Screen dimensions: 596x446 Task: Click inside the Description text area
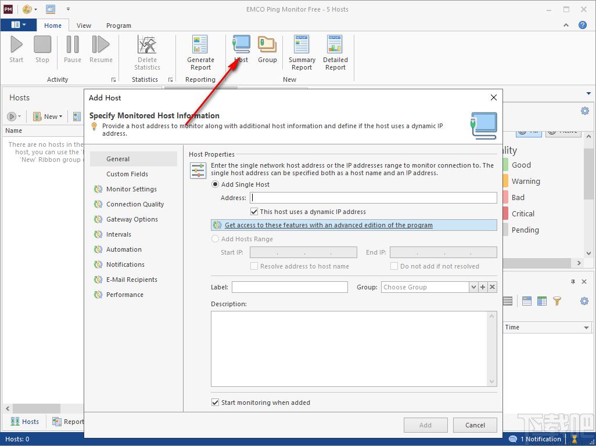pyautogui.click(x=354, y=349)
